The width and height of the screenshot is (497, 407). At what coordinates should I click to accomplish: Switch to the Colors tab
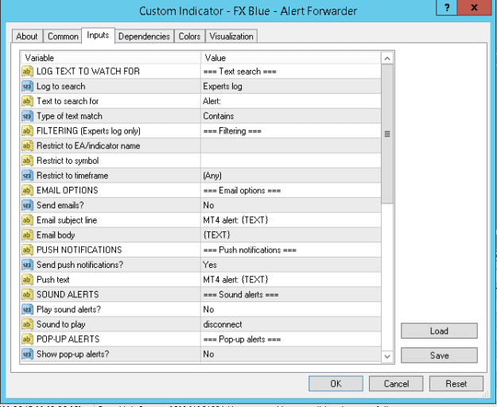pos(189,37)
